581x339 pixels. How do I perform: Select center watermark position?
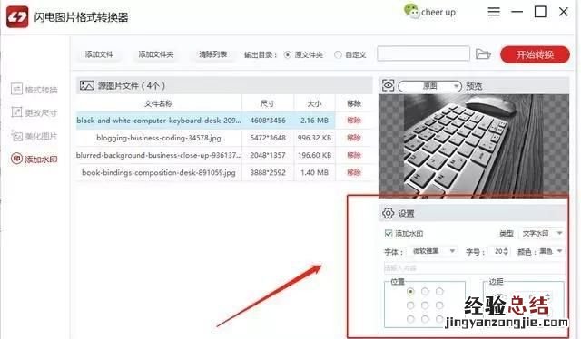tap(425, 305)
